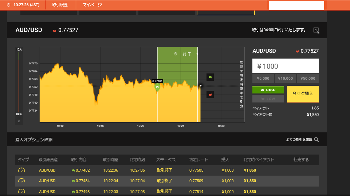Click the magnifier icon beside 全ての取引を確認

pyautogui.click(x=316, y=140)
